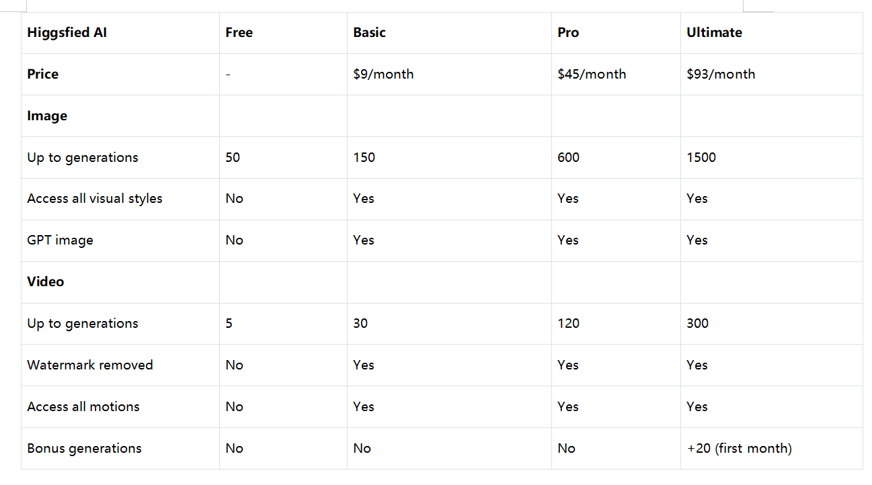Click the "120" video generations cell

pyautogui.click(x=568, y=324)
